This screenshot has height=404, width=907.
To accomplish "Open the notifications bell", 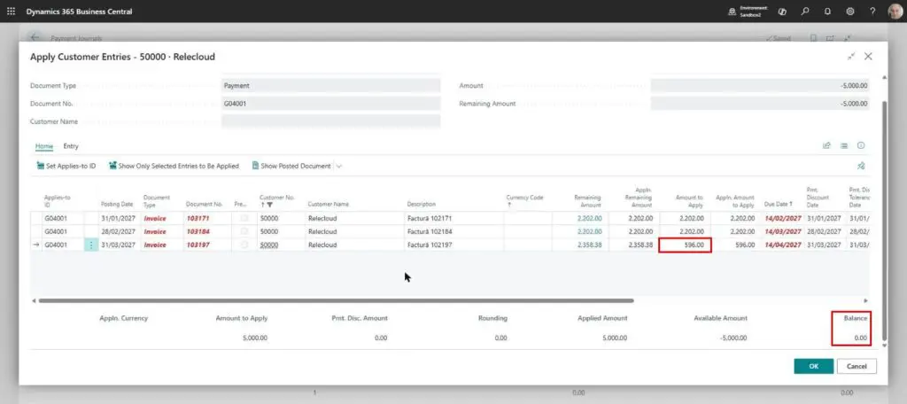I will click(x=827, y=11).
